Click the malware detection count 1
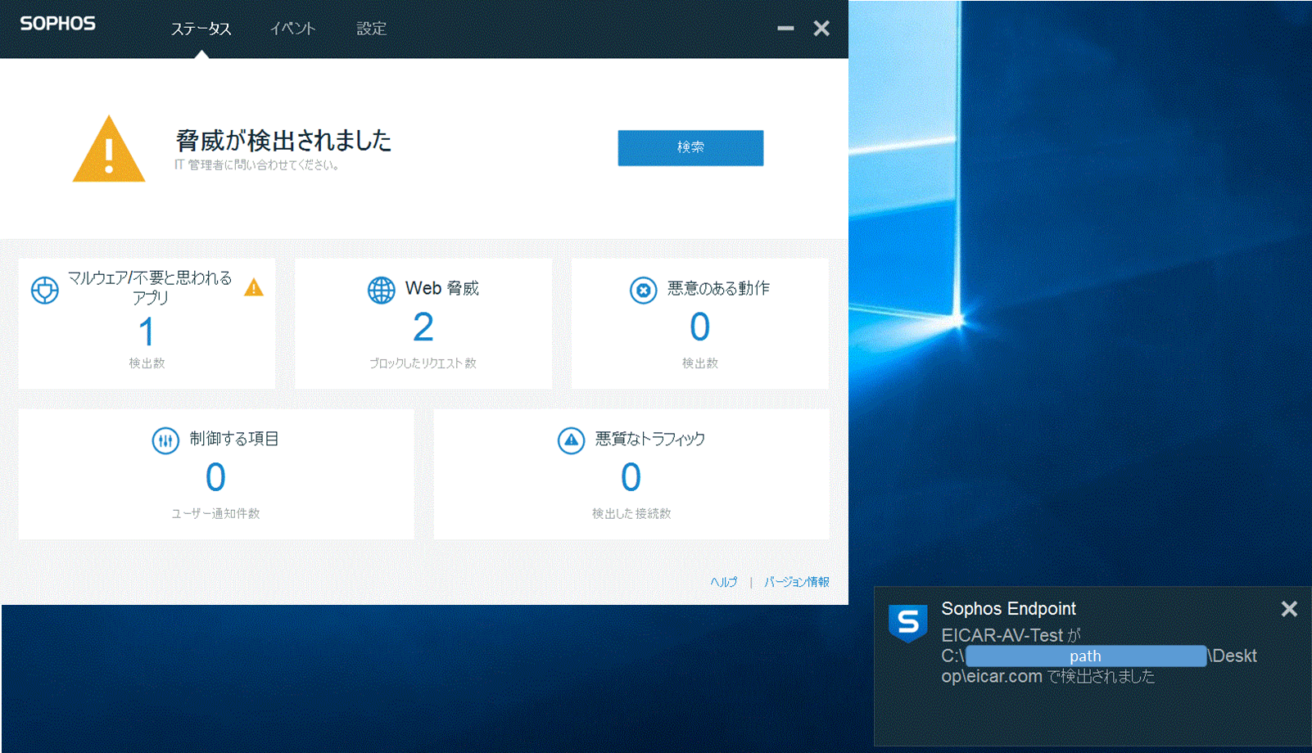 tap(147, 332)
